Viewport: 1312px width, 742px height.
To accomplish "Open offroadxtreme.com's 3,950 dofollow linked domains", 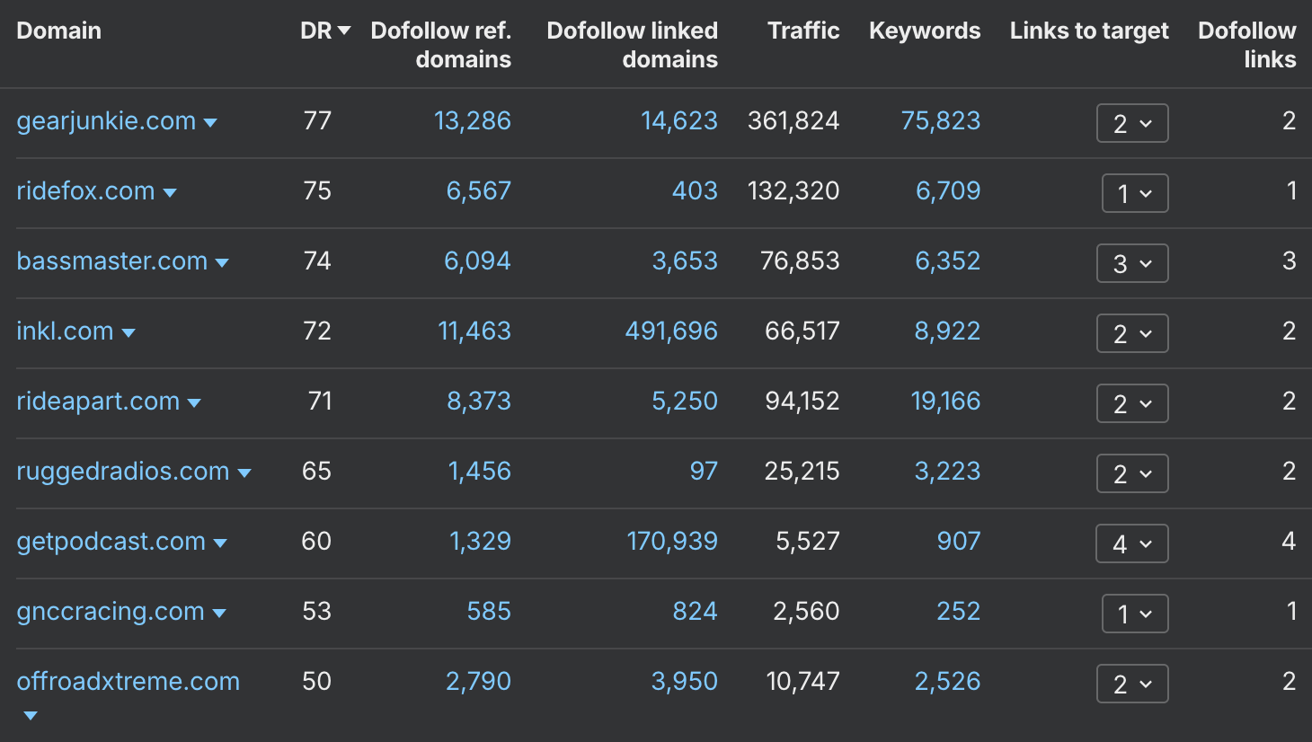I will coord(685,682).
